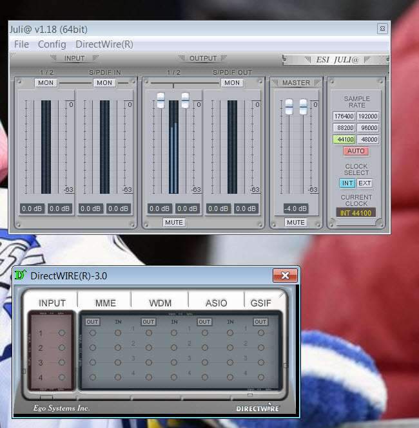Viewport: 419px width, 428px height.
Task: Close the DirectWIRE(R)-3.0 window
Action: 285,275
